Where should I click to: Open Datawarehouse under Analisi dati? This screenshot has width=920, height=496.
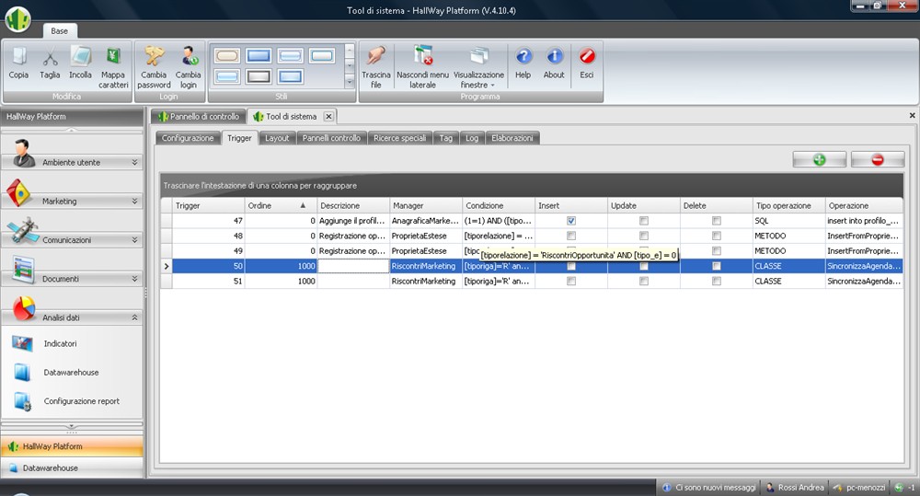(x=71, y=372)
